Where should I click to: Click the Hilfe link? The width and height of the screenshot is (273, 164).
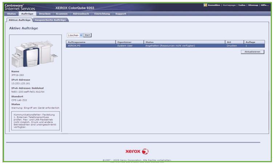[265, 5]
